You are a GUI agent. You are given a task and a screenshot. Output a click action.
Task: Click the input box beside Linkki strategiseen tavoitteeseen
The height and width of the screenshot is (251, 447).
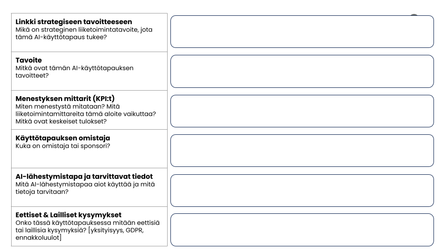[302, 32]
